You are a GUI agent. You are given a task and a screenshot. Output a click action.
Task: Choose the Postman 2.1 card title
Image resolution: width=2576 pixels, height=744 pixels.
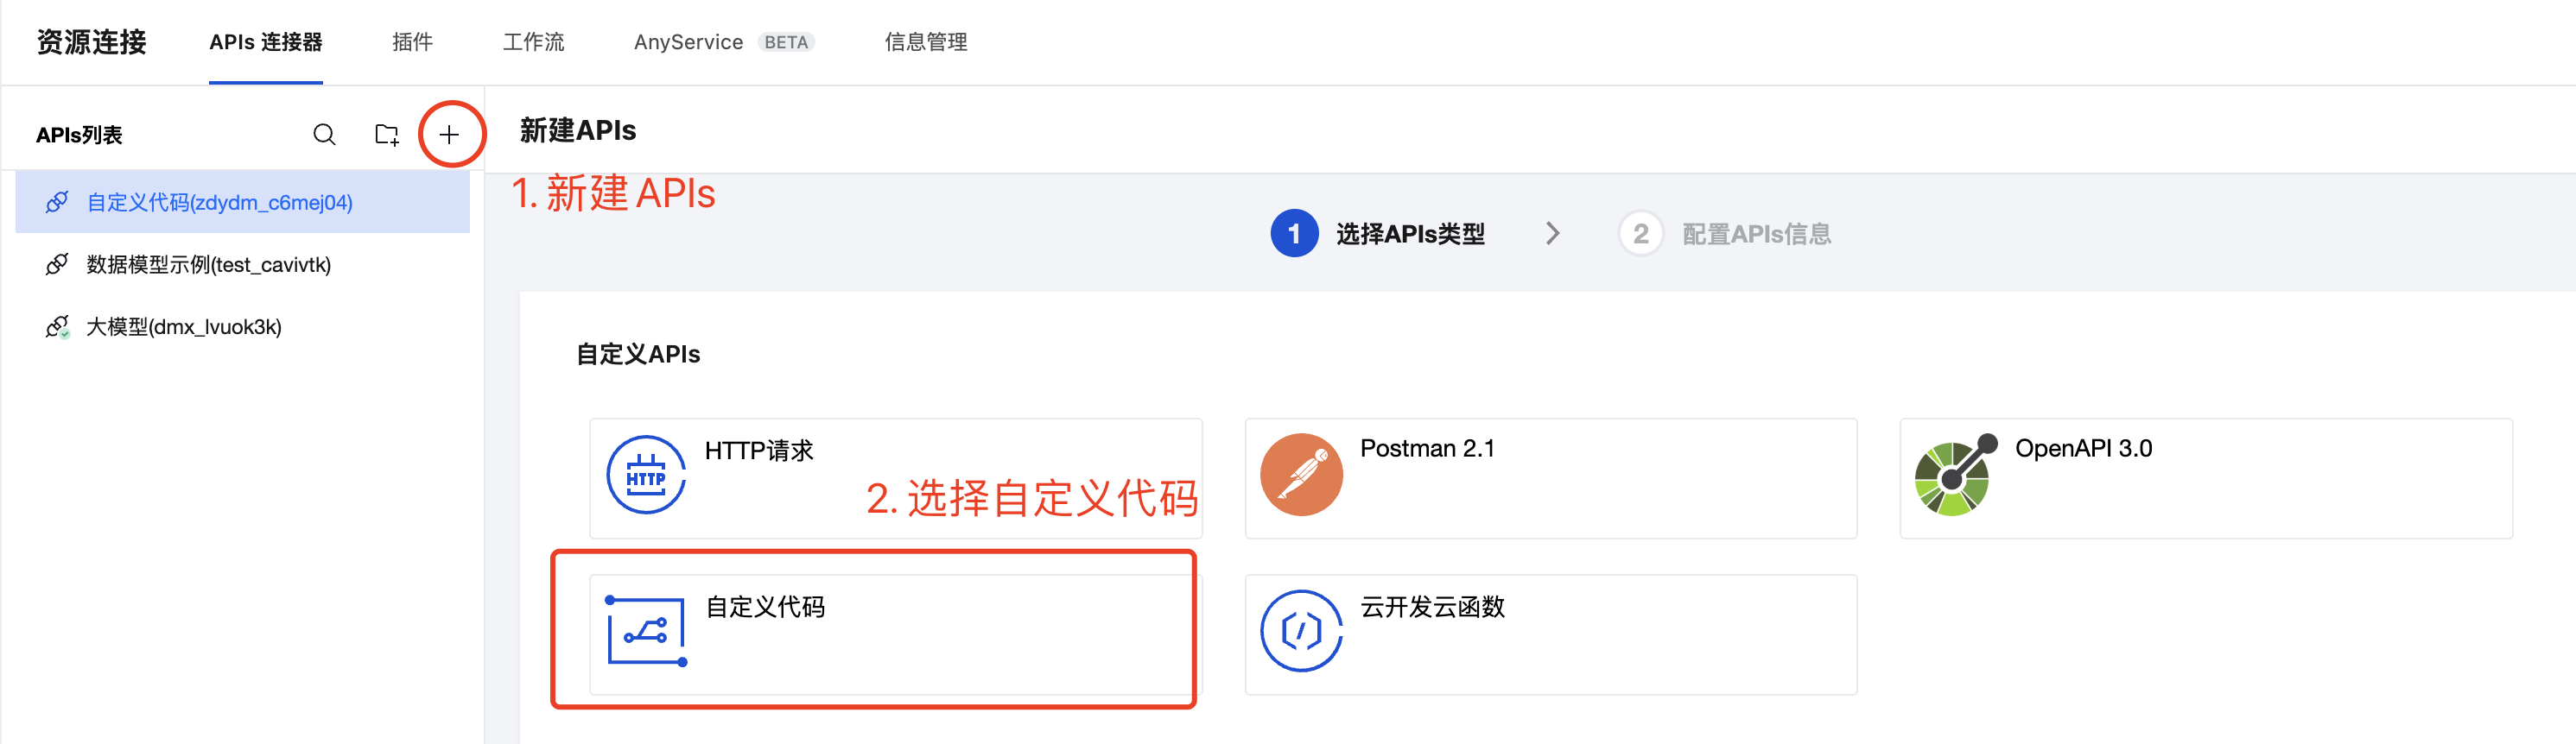point(1427,449)
